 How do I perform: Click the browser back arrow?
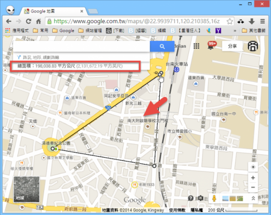point(9,21)
